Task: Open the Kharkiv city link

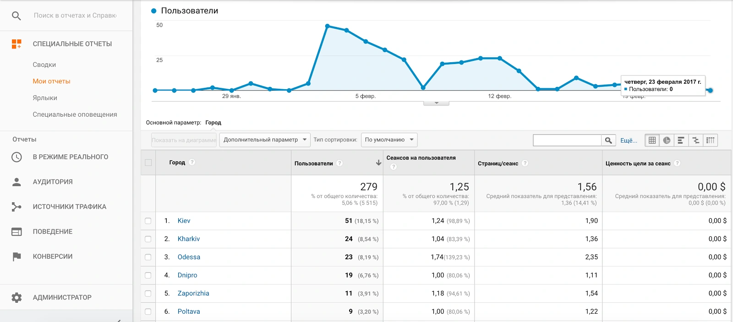Action: click(x=189, y=239)
